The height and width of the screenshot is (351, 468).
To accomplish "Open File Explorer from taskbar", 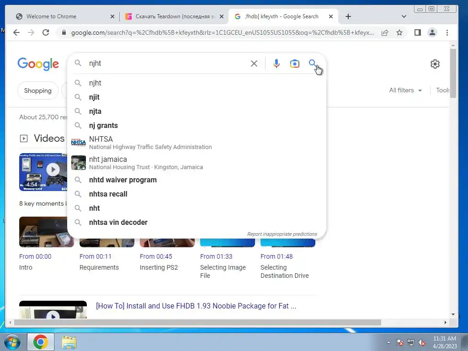I will (69, 342).
